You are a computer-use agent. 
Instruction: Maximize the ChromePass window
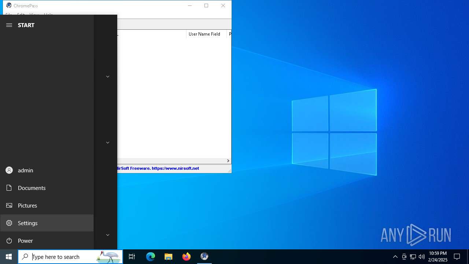(x=206, y=5)
